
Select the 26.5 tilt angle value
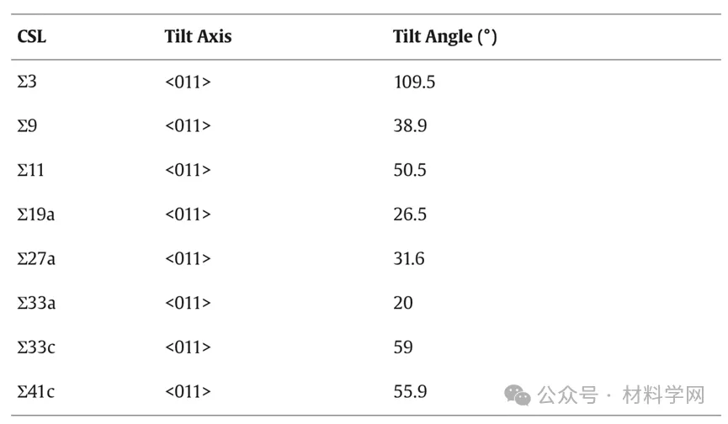410,215
